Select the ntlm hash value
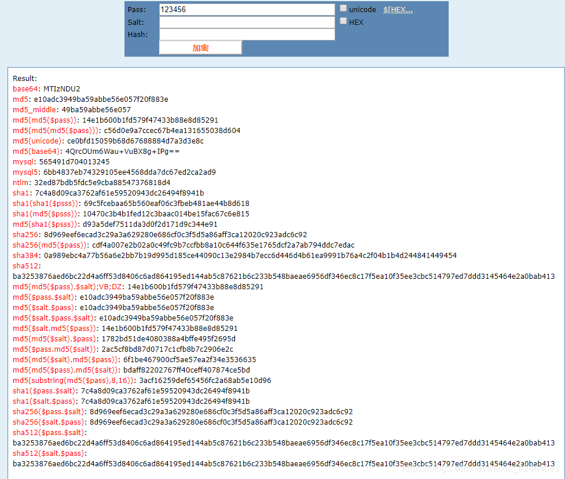 pos(102,183)
